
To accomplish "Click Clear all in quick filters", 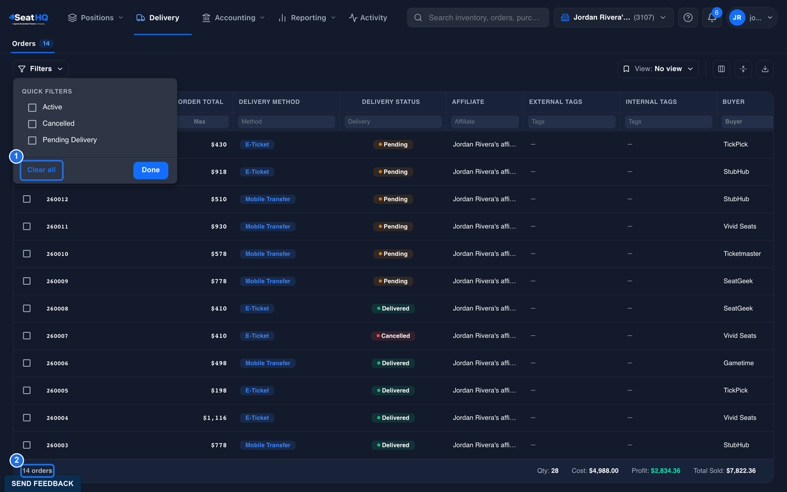I will coord(42,170).
